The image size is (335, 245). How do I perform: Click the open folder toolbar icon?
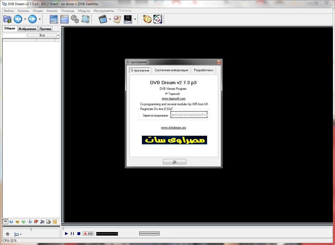click(x=8, y=19)
